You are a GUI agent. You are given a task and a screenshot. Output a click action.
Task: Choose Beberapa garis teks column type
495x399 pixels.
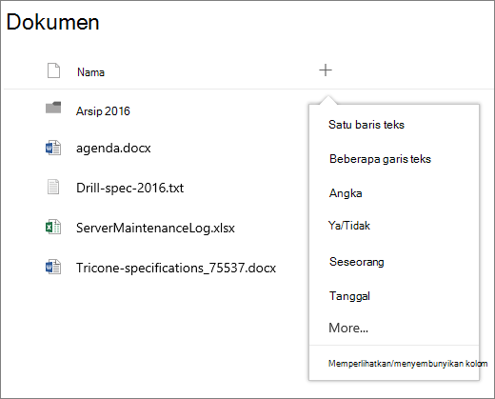[x=380, y=159]
